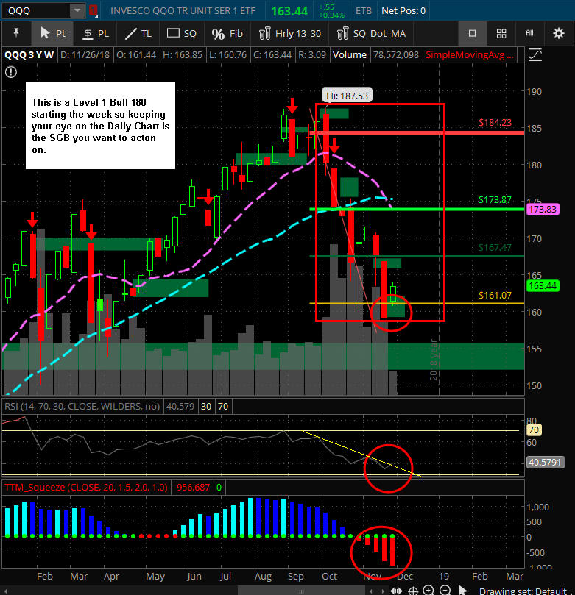Click the scroll right arrow
The width and height of the screenshot is (575, 595).
click(x=383, y=591)
